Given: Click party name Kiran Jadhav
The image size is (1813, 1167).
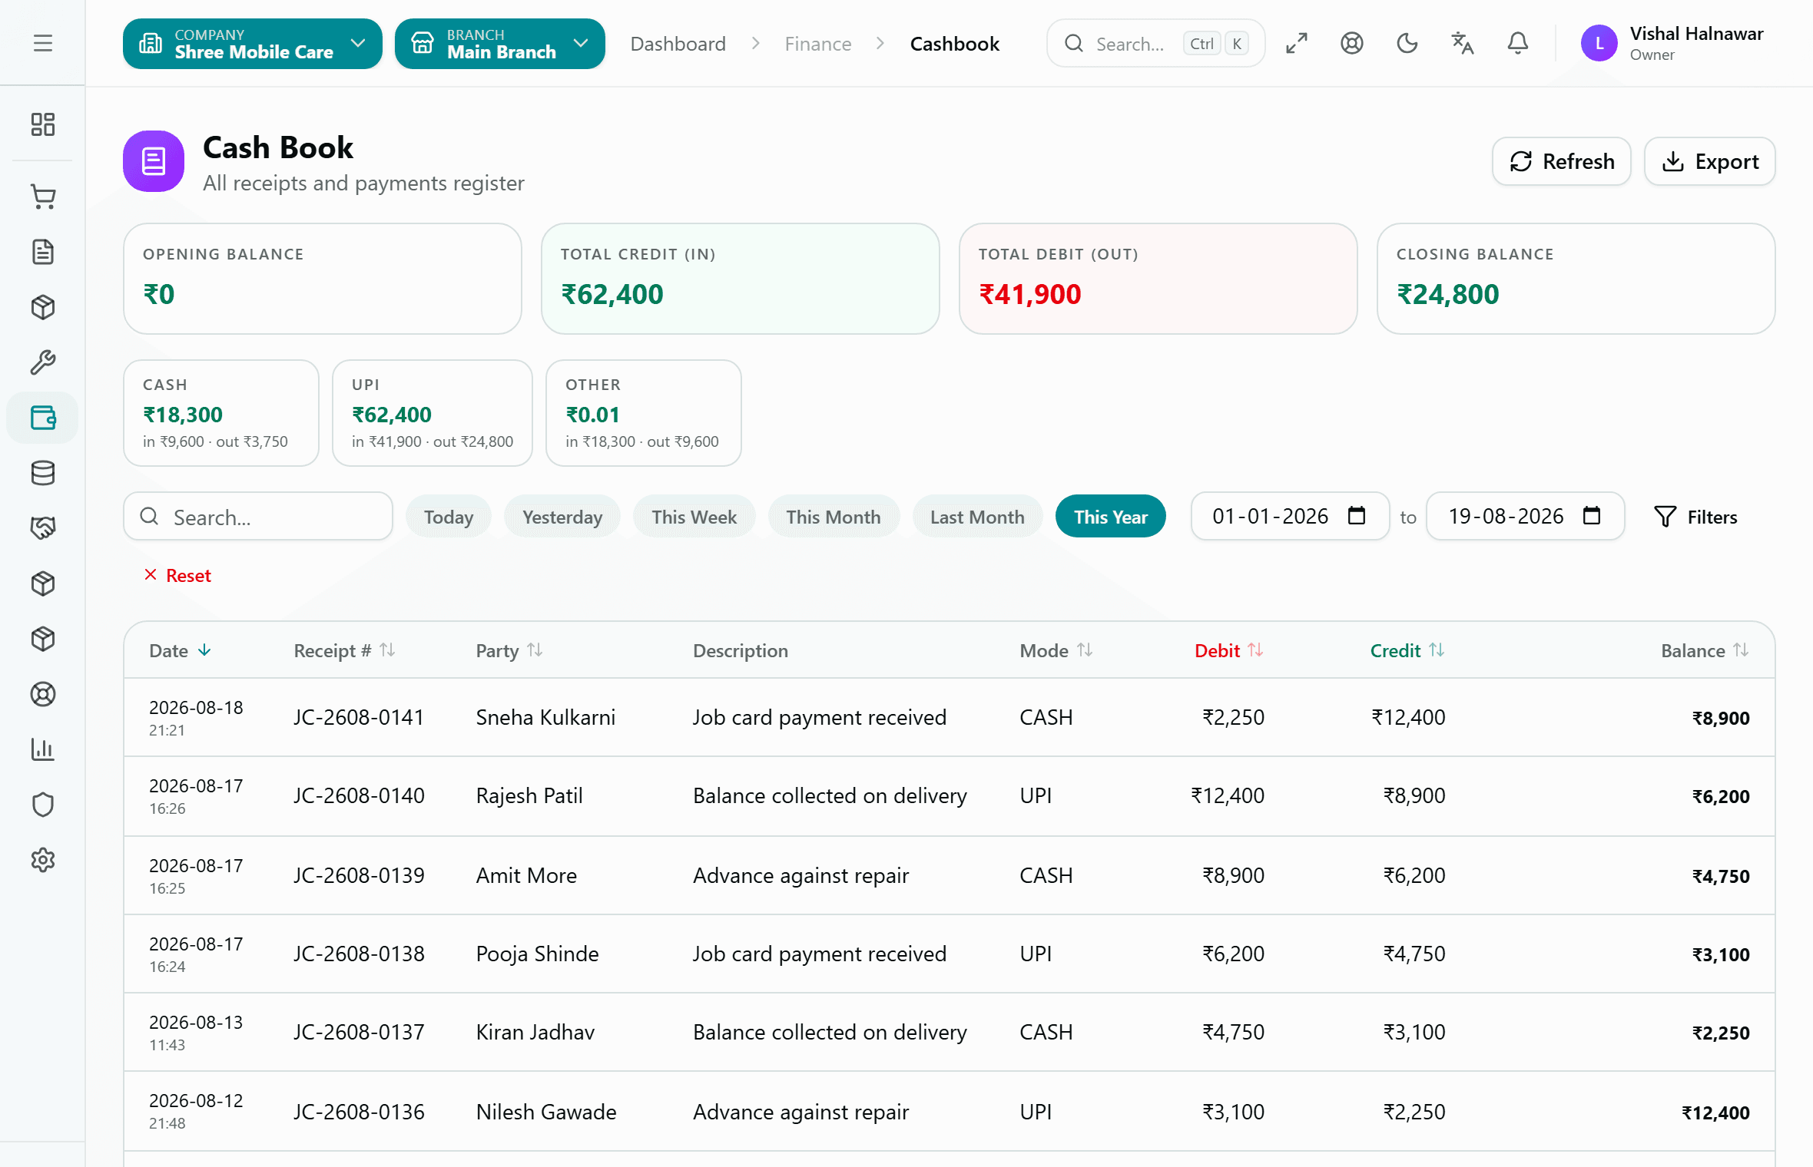Looking at the screenshot, I should pyautogui.click(x=535, y=1032).
